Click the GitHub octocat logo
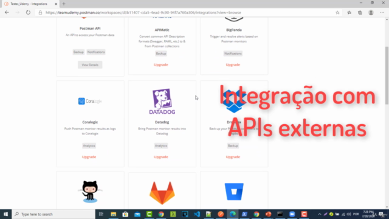 pos(90,192)
